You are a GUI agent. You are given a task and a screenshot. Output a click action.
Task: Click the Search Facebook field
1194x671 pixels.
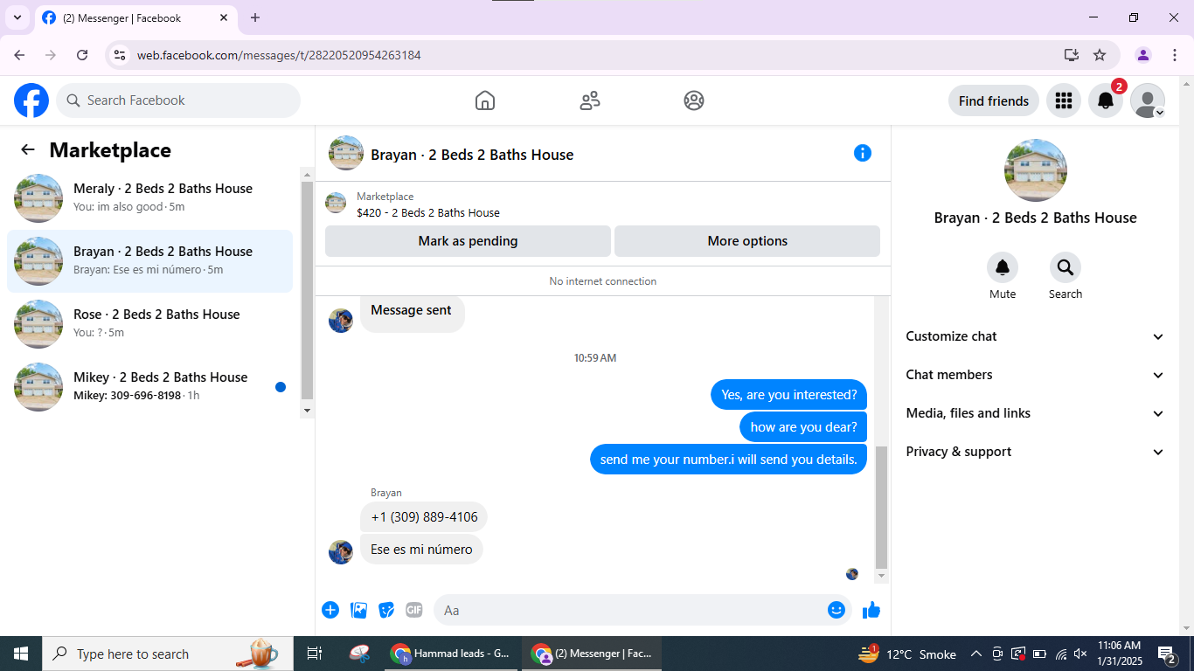(178, 100)
